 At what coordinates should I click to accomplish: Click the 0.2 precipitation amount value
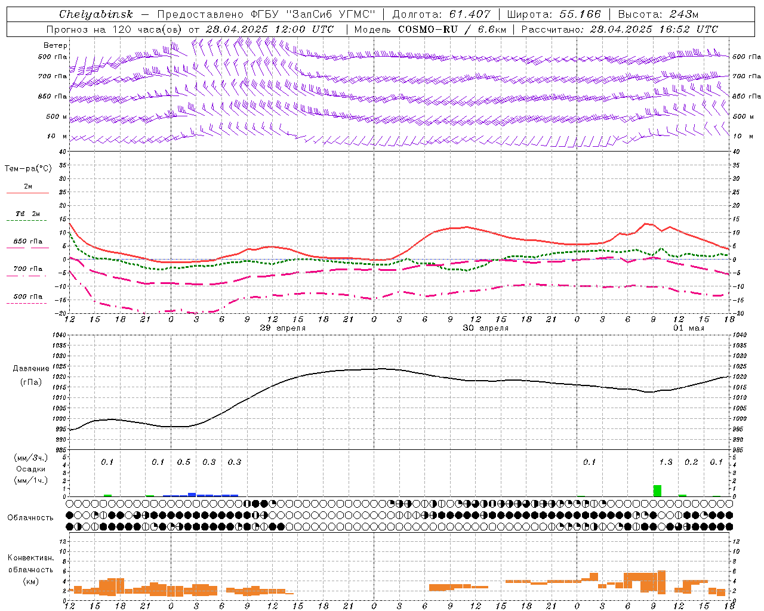click(x=691, y=462)
